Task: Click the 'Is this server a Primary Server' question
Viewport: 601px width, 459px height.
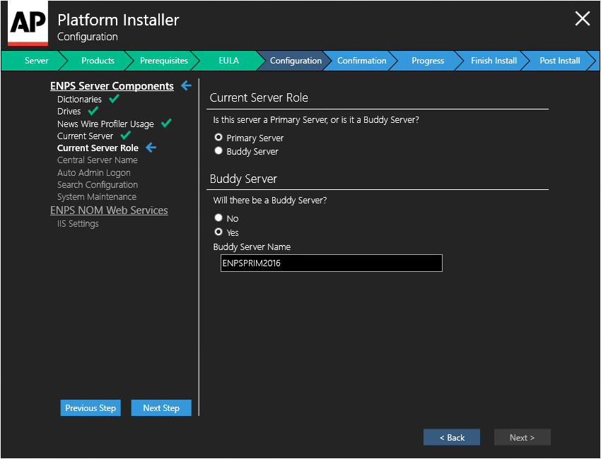Action: coord(316,120)
